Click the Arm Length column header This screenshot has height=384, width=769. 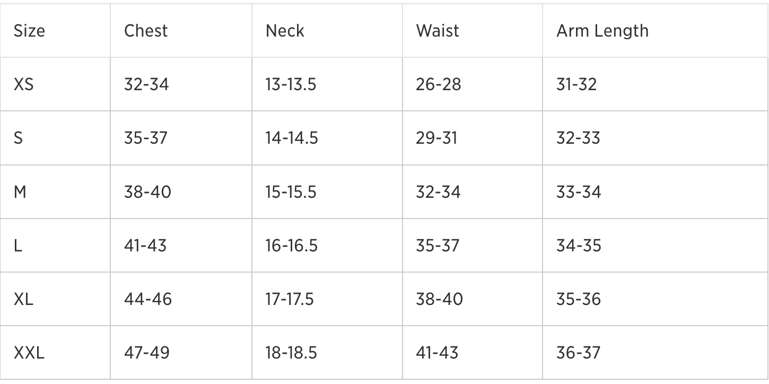[x=602, y=31]
